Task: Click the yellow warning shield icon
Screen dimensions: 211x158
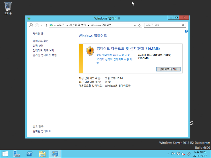Action: click(x=90, y=51)
